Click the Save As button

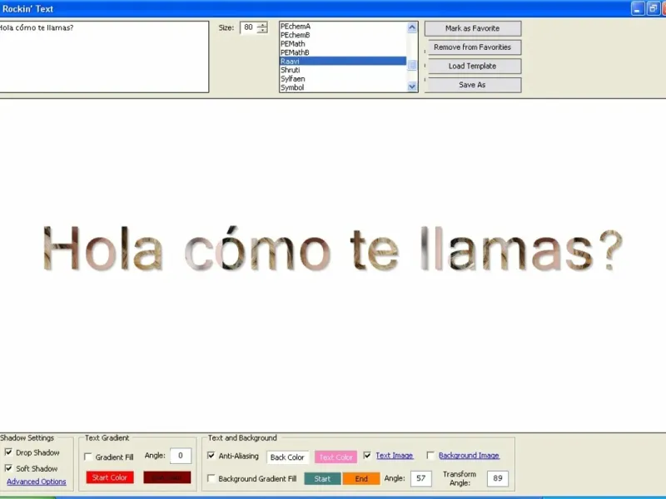(x=473, y=85)
